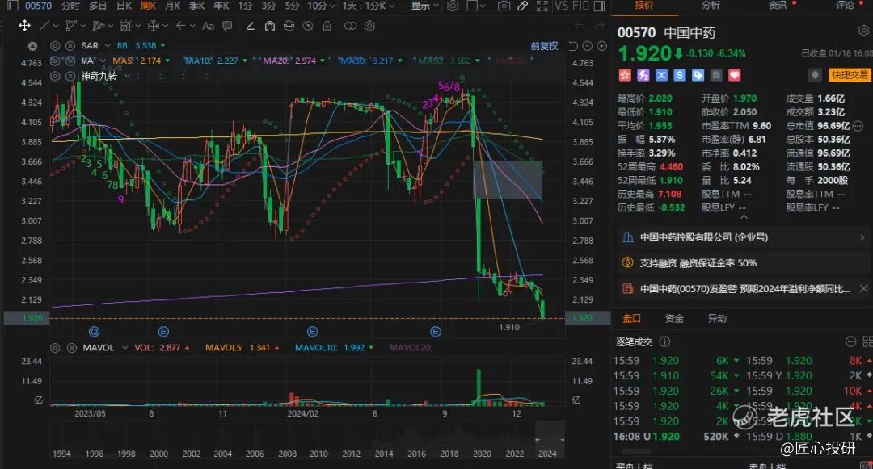Set price alert with bell icon
Screen dimensions: 873x469
[x=815, y=75]
